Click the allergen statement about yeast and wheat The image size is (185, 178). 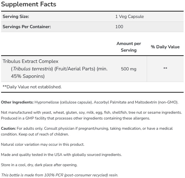[91, 113]
